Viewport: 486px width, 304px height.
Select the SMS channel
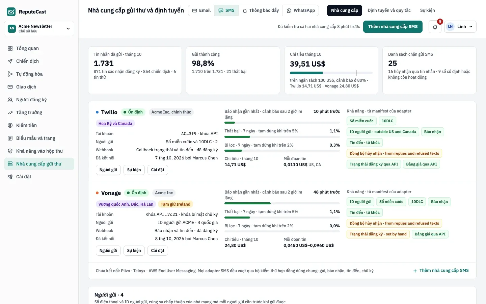pyautogui.click(x=226, y=10)
